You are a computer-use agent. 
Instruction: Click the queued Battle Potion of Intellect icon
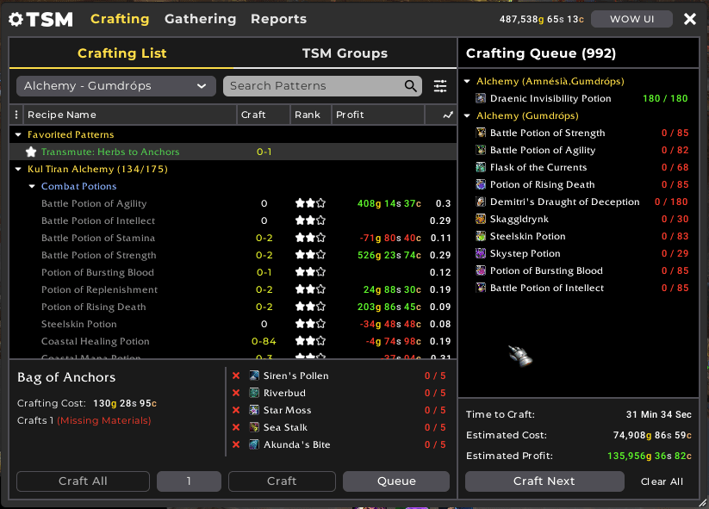(x=481, y=288)
